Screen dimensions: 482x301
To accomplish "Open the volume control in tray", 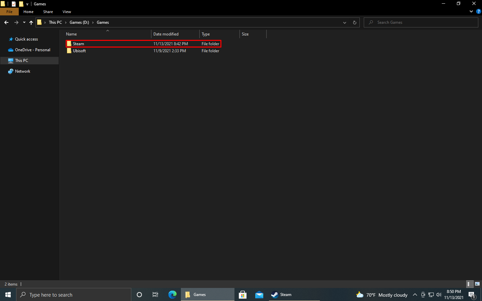I will (439, 295).
